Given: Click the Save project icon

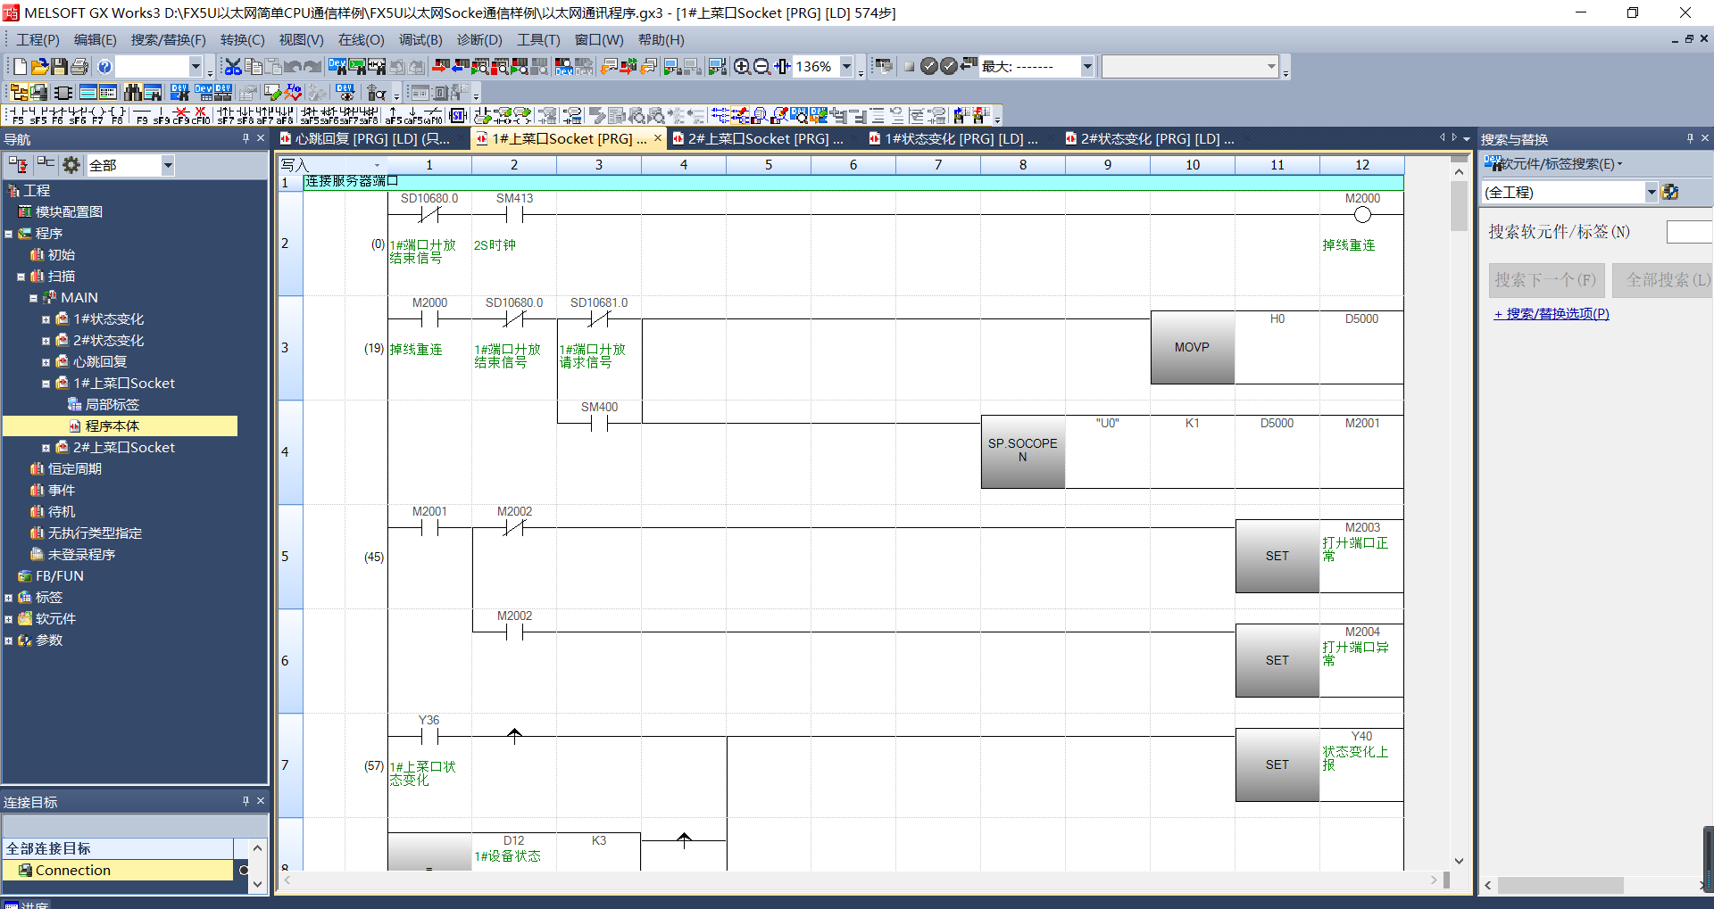Looking at the screenshot, I should pos(59,67).
